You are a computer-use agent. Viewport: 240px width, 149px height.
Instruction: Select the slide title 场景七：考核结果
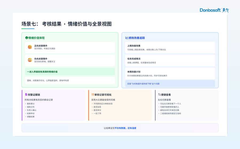(41, 24)
